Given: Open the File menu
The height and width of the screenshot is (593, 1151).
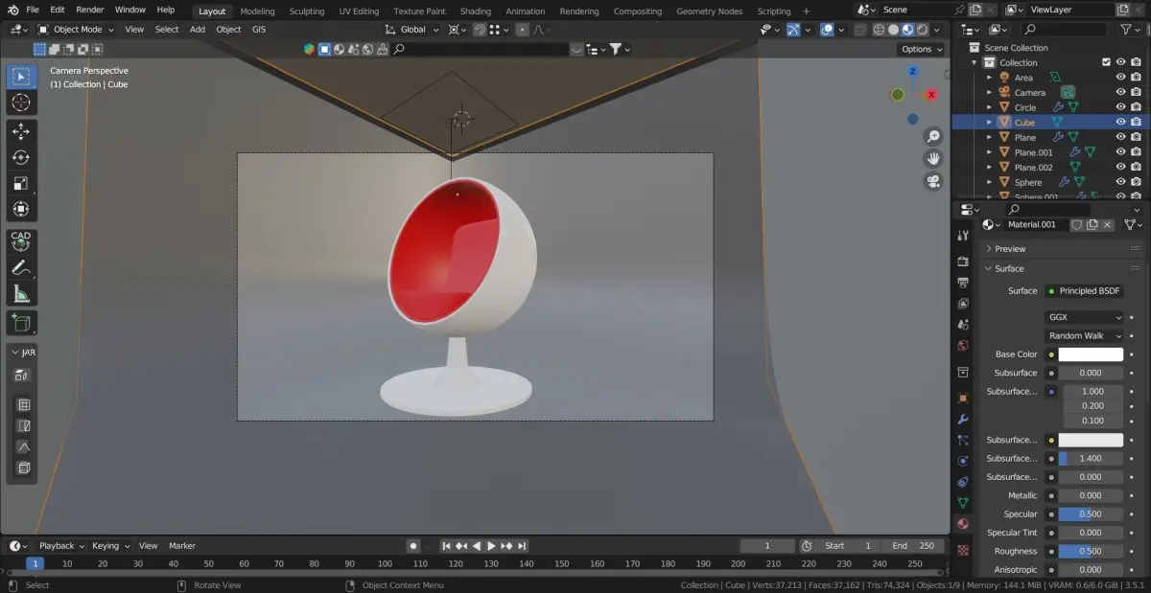Looking at the screenshot, I should tap(33, 10).
